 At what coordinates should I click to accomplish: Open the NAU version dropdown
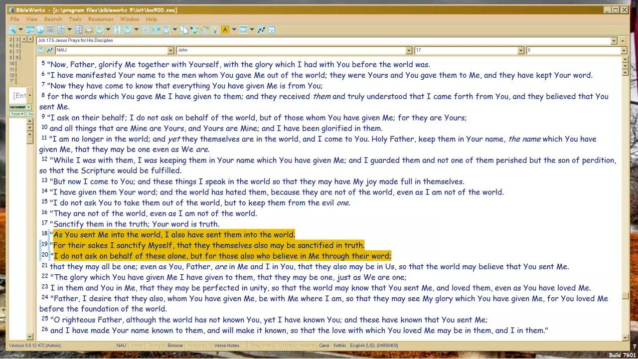[x=170, y=50]
